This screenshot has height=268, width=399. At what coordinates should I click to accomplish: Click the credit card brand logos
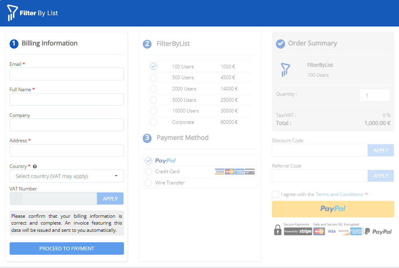pos(235,172)
